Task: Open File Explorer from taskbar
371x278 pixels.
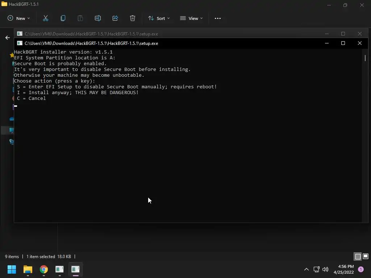Action: point(28,269)
